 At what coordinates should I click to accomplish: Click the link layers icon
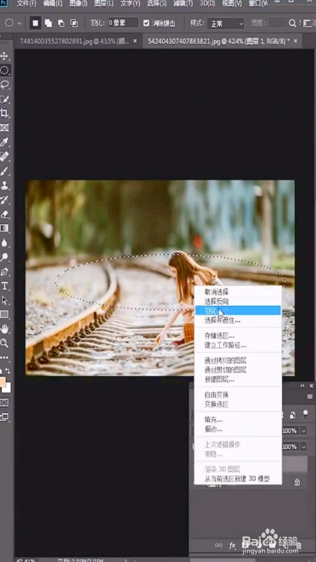(x=219, y=546)
